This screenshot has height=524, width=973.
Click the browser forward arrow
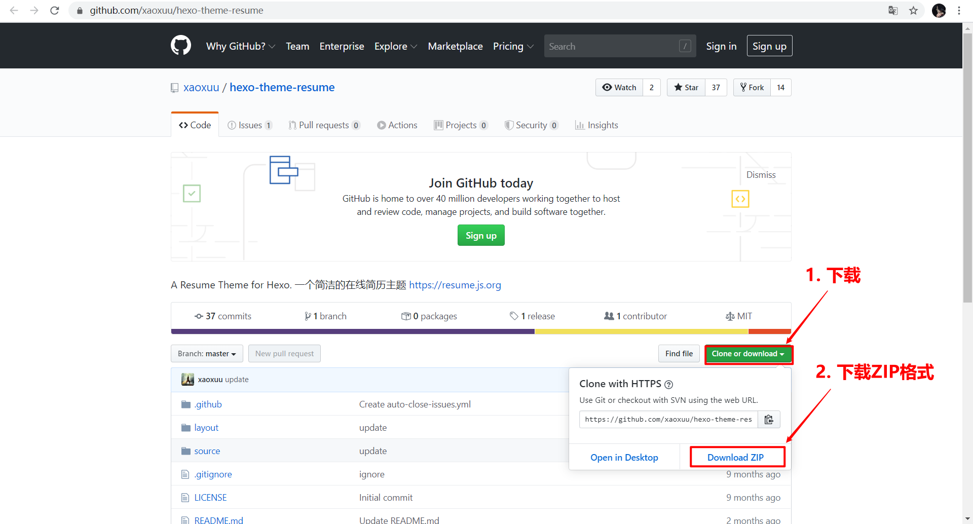(x=34, y=10)
